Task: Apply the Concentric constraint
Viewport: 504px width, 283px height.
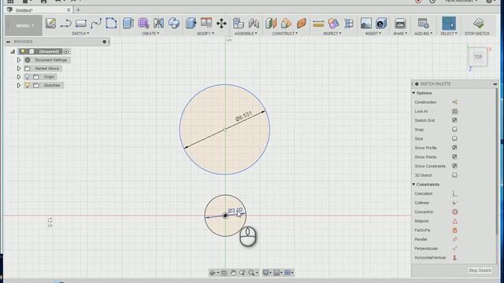Action: click(454, 211)
